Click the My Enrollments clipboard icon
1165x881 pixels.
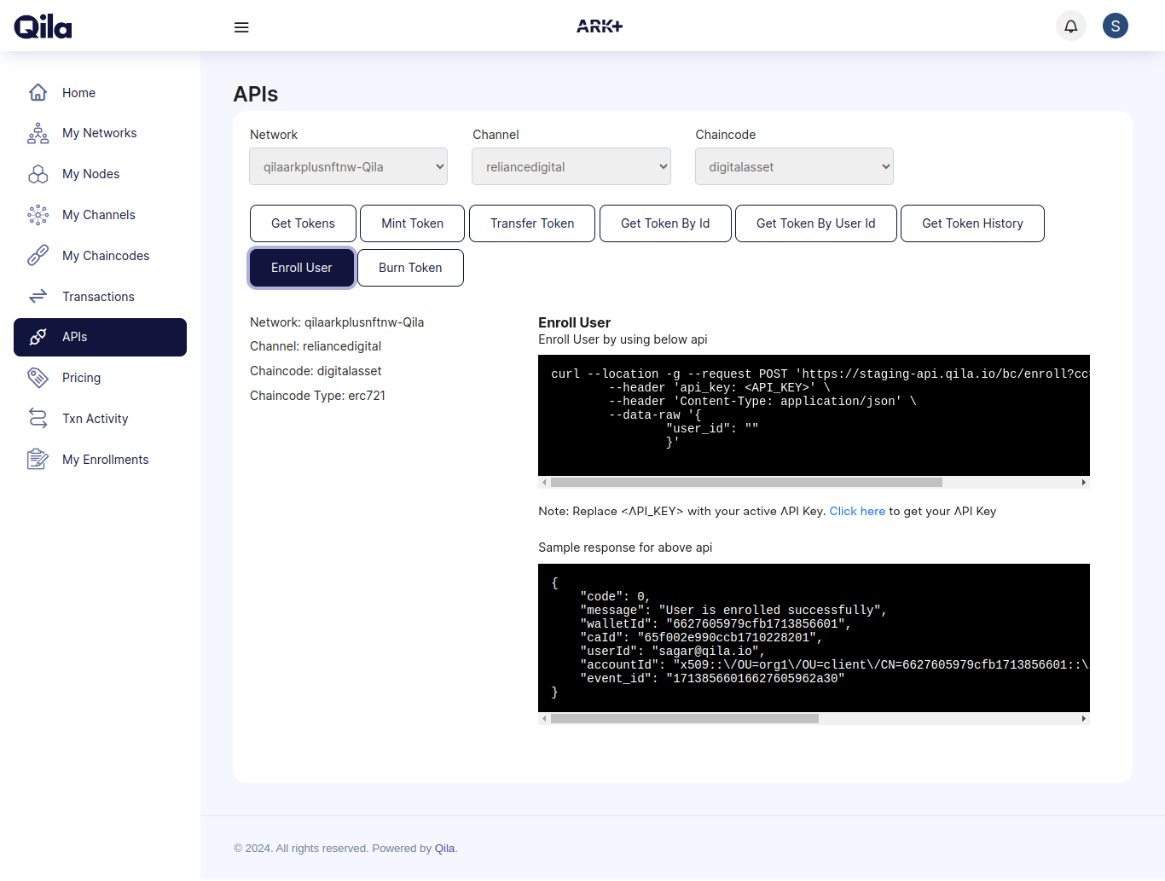38,460
